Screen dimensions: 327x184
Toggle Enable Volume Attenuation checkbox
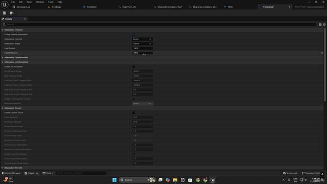coord(133,35)
